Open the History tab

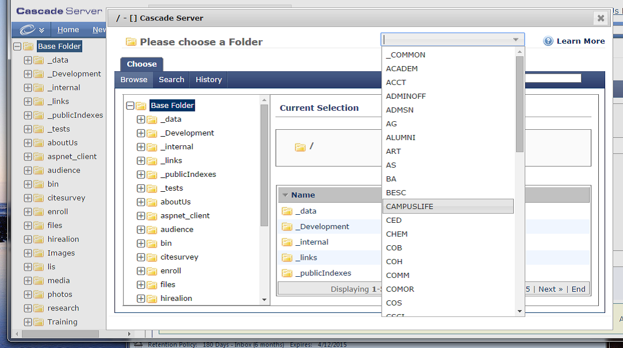(x=209, y=79)
